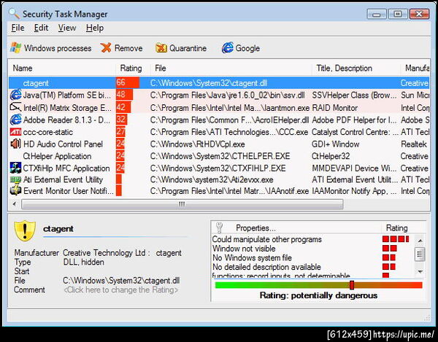Viewport: 438px width, 342px height.
Task: Click the red rating bar showing 48
Action: pyautogui.click(x=125, y=95)
